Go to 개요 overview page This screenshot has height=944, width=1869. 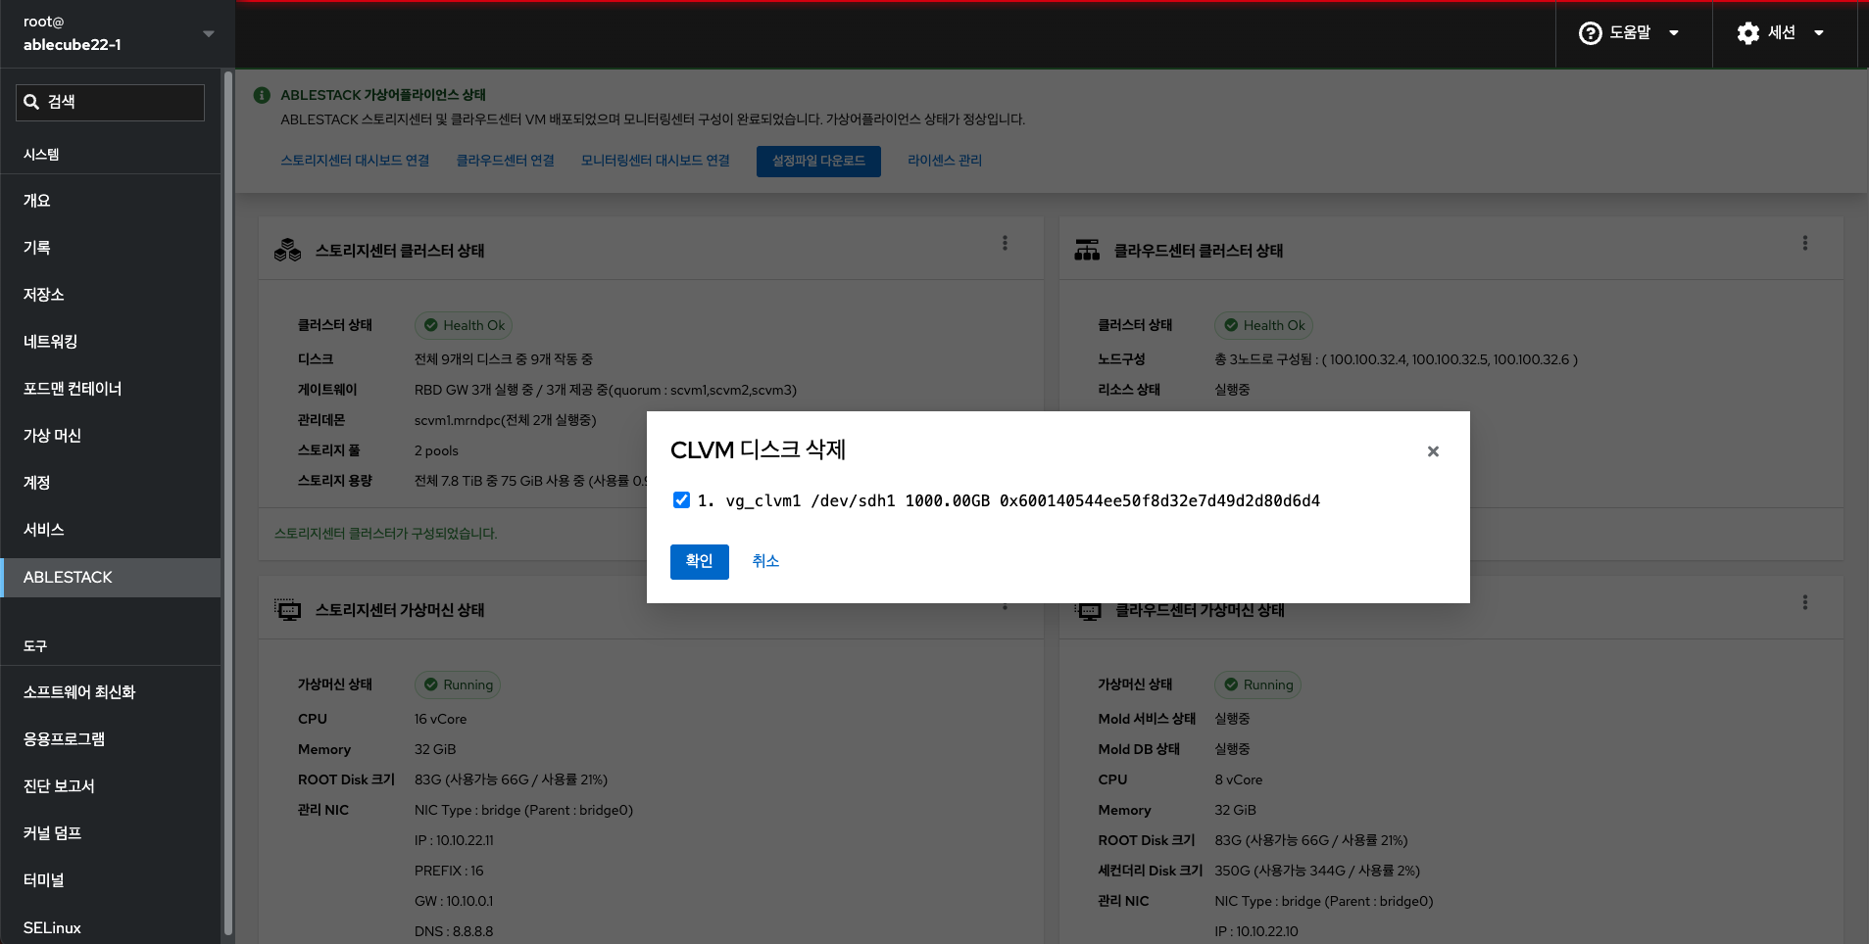(x=110, y=201)
